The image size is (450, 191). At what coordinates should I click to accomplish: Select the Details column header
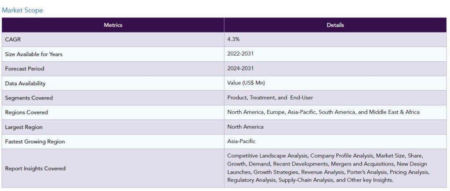tap(335, 25)
